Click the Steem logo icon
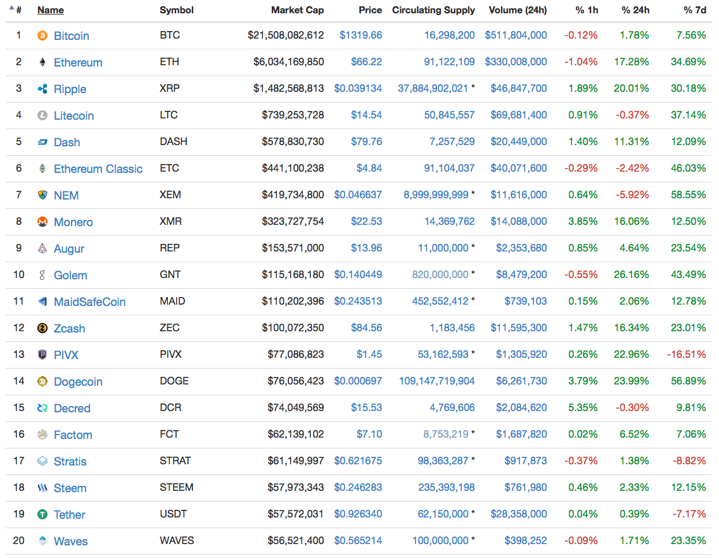Image resolution: width=719 pixels, height=558 pixels. pos(42,488)
